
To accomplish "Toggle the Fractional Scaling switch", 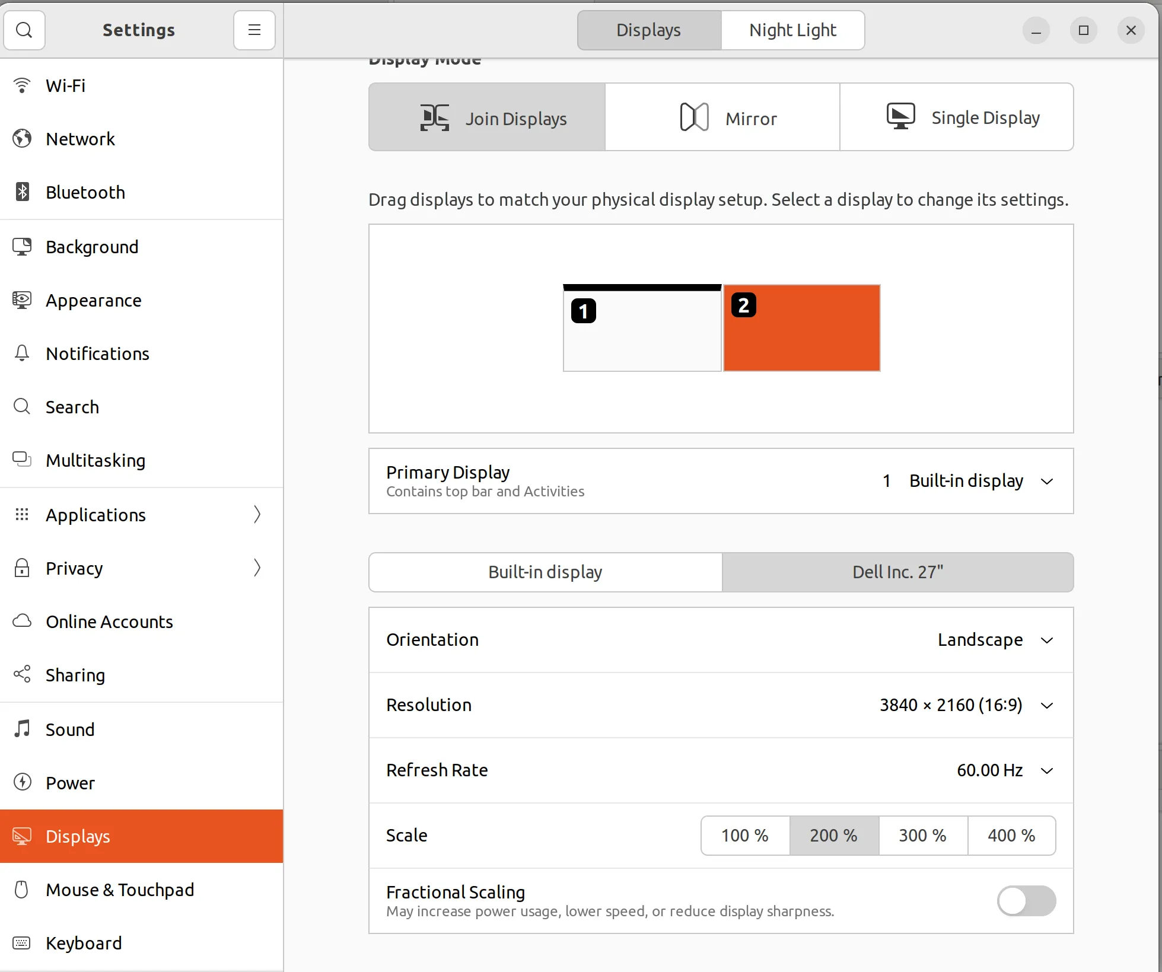I will coord(1026,900).
